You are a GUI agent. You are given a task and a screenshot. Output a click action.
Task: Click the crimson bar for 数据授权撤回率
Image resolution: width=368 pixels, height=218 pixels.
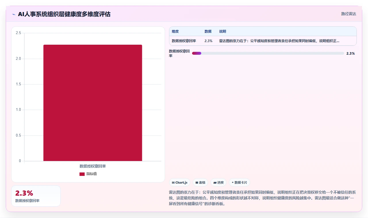93,103
